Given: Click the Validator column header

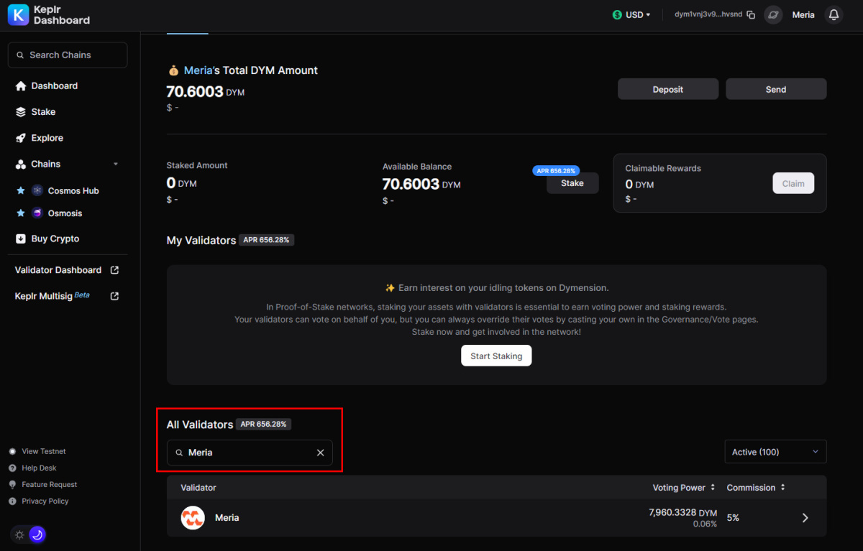Looking at the screenshot, I should [198, 488].
